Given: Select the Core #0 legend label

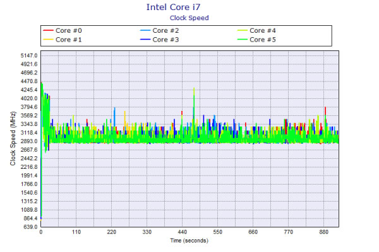Looking at the screenshot, I should coord(69,31).
